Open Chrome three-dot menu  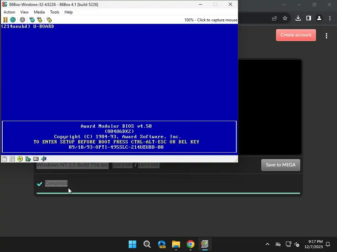pos(330,18)
